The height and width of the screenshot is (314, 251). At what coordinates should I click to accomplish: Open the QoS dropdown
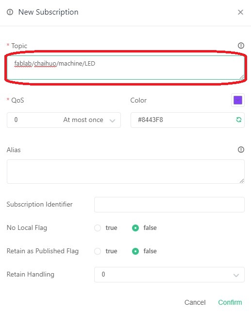[x=64, y=120]
